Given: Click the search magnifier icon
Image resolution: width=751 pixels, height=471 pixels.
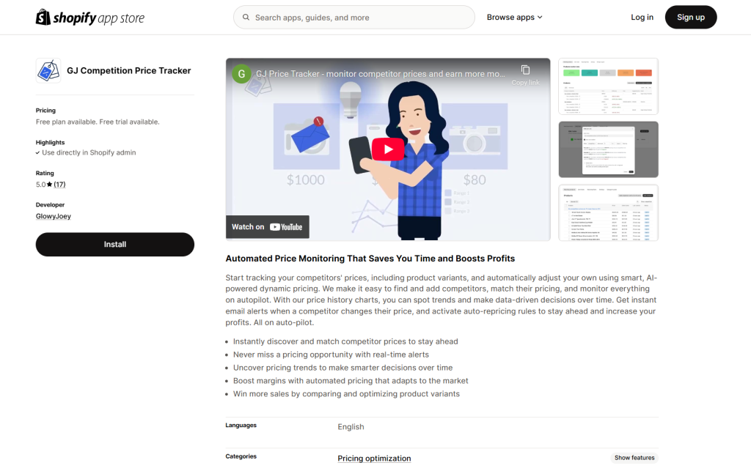Looking at the screenshot, I should pos(246,18).
